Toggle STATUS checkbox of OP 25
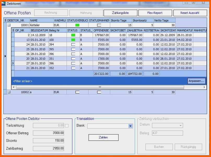 point(73,49)
